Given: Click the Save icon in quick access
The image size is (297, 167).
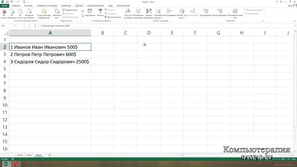Looking at the screenshot, I should (x=7, y=2).
